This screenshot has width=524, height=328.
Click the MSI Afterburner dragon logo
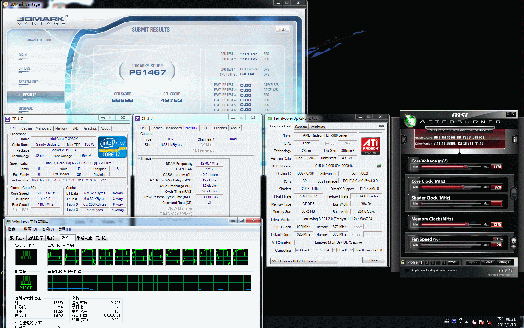(x=410, y=121)
